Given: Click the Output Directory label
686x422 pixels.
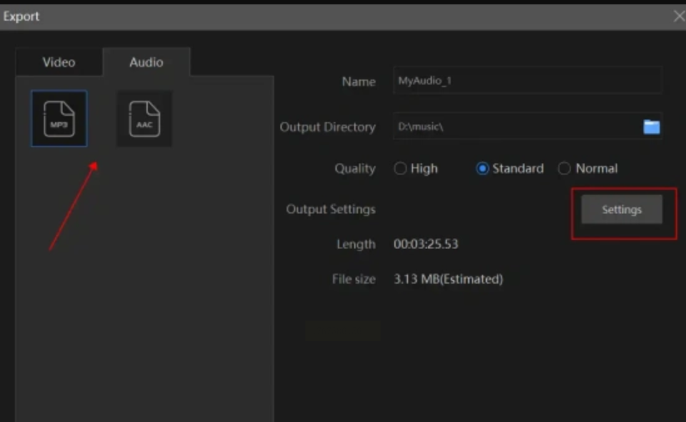Looking at the screenshot, I should coord(327,127).
